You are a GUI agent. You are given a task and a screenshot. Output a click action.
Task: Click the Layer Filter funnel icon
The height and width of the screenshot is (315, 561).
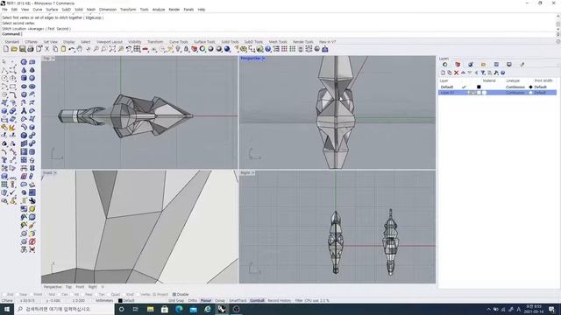coord(483,73)
